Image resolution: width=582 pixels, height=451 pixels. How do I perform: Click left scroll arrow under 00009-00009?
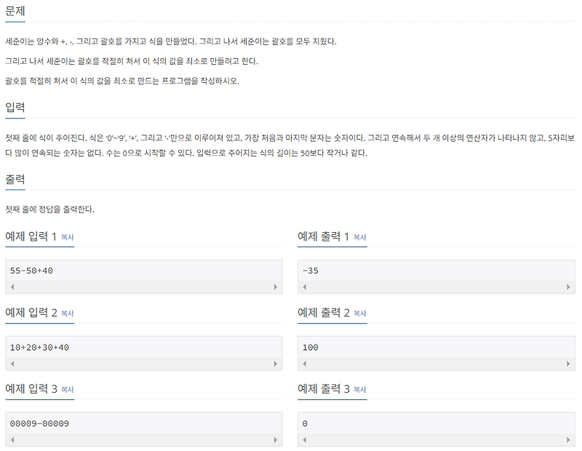[12, 440]
